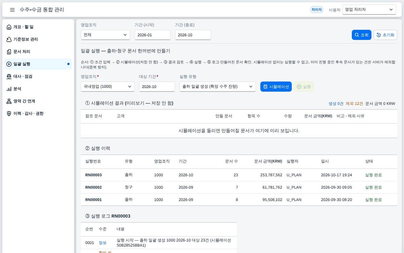
Task: Click document count 23 in RN00003 row
Action: (236, 175)
